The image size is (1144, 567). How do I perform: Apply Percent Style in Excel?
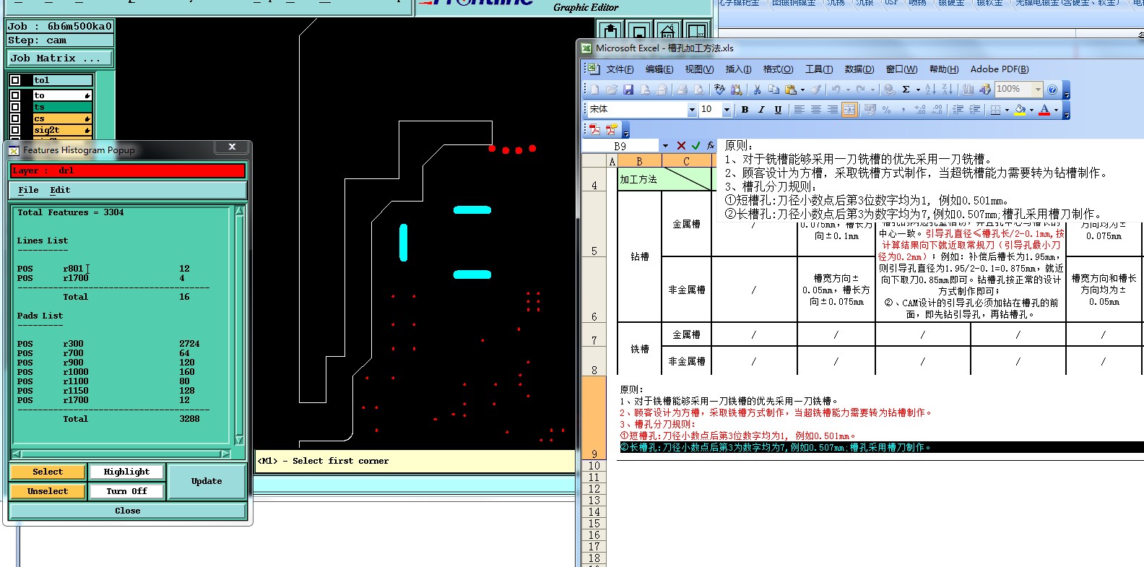click(886, 110)
